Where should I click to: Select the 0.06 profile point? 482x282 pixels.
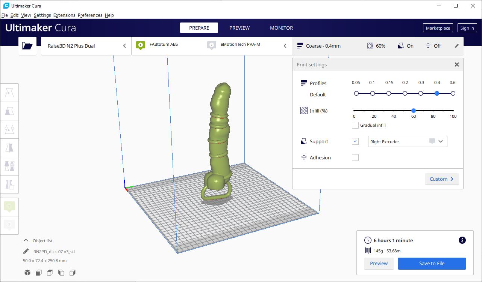pos(356,93)
